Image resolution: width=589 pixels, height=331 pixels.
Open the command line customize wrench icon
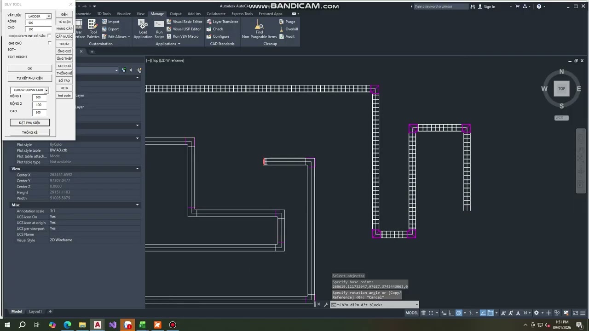tap(326, 305)
